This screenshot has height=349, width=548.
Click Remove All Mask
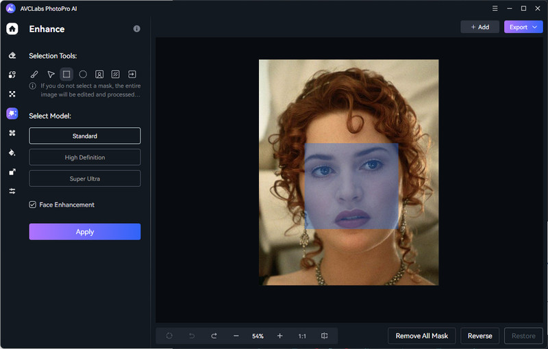pos(422,336)
